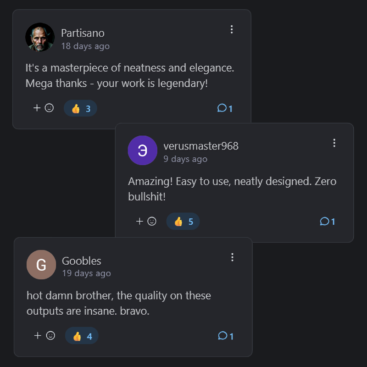Click the purple verusmaster968 avatar
This screenshot has width=367, height=367.
coord(143,150)
